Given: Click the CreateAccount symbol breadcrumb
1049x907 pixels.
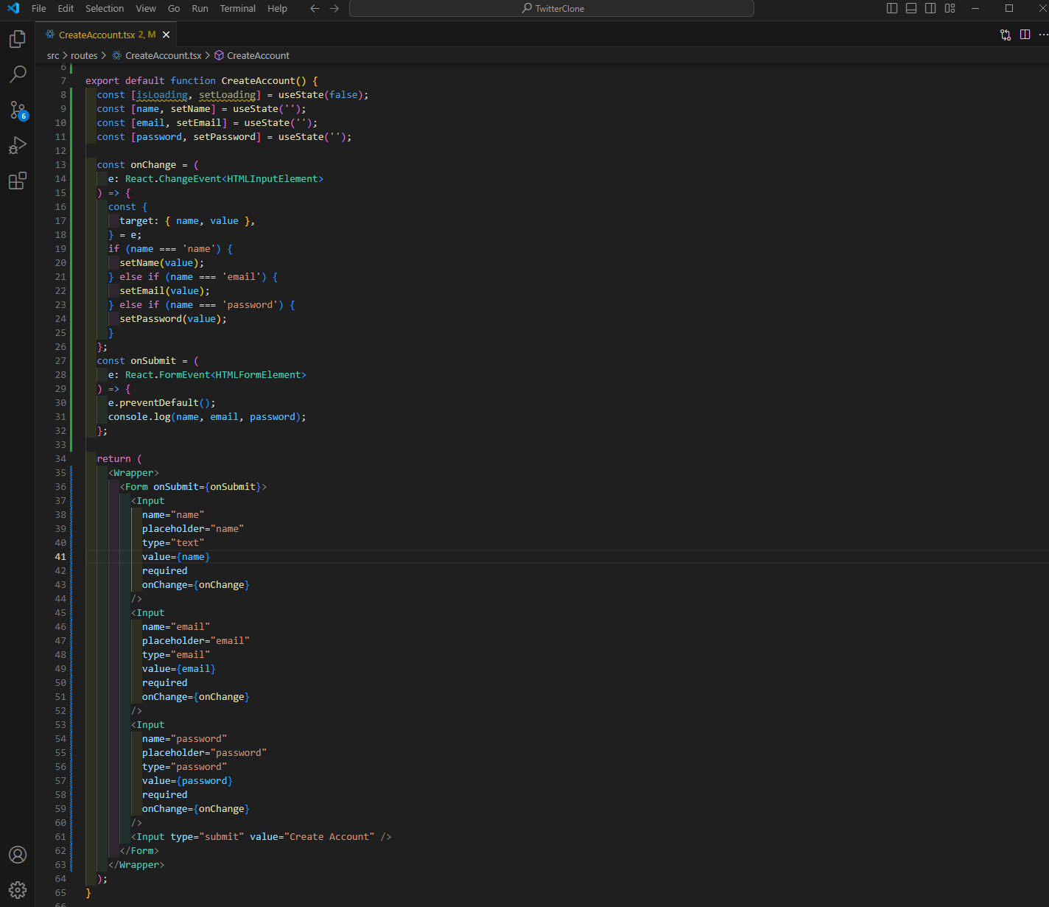Looking at the screenshot, I should click(252, 56).
